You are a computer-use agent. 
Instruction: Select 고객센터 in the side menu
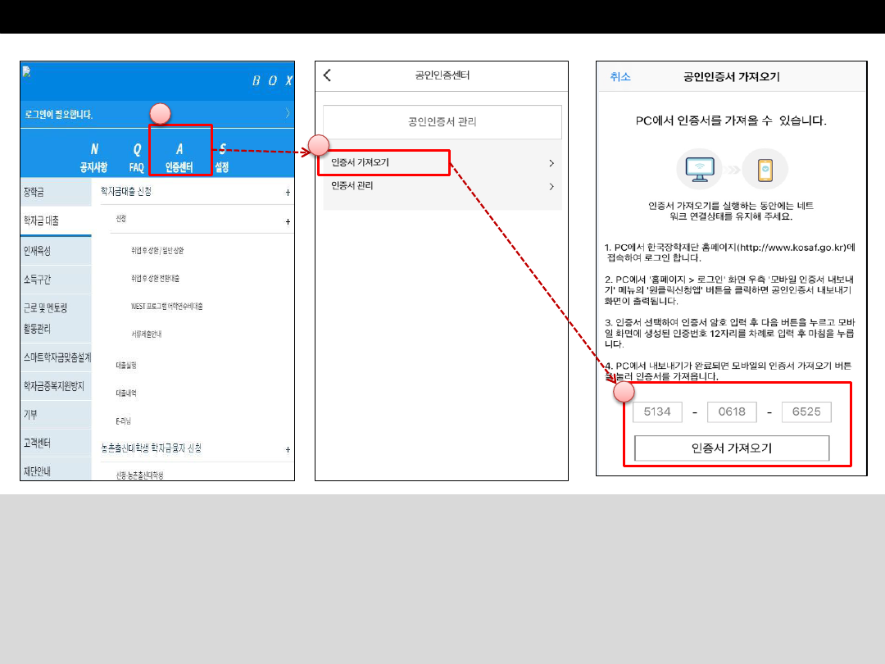(56, 443)
